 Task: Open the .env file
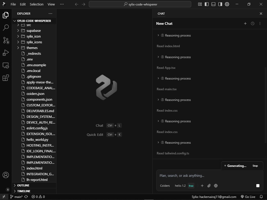click(34, 59)
